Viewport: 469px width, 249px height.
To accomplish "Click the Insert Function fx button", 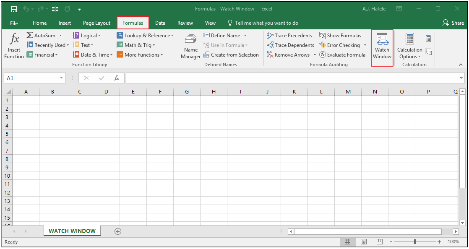I will pos(14,46).
